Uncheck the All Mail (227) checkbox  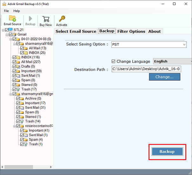(14, 62)
